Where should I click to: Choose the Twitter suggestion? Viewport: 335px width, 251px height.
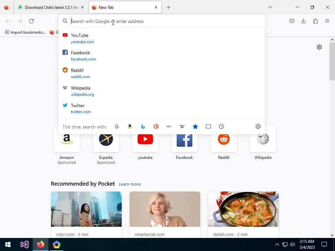pyautogui.click(x=162, y=109)
